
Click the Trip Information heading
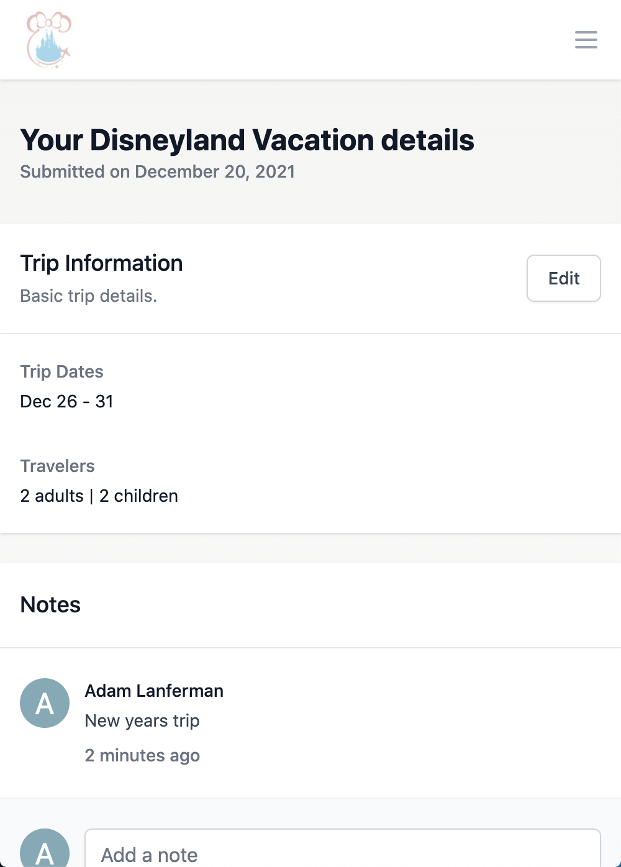click(x=101, y=263)
